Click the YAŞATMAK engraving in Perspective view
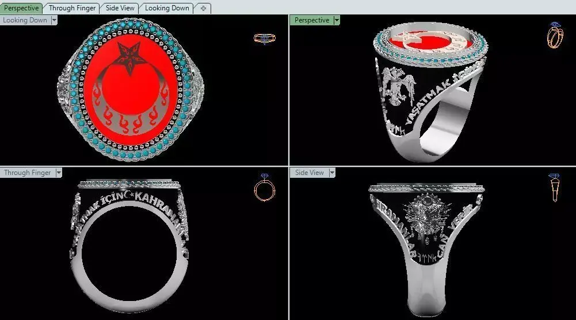The width and height of the screenshot is (576, 320). click(x=428, y=103)
